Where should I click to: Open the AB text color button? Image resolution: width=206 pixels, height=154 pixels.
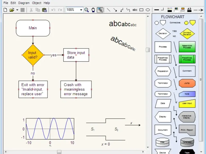tap(189, 10)
